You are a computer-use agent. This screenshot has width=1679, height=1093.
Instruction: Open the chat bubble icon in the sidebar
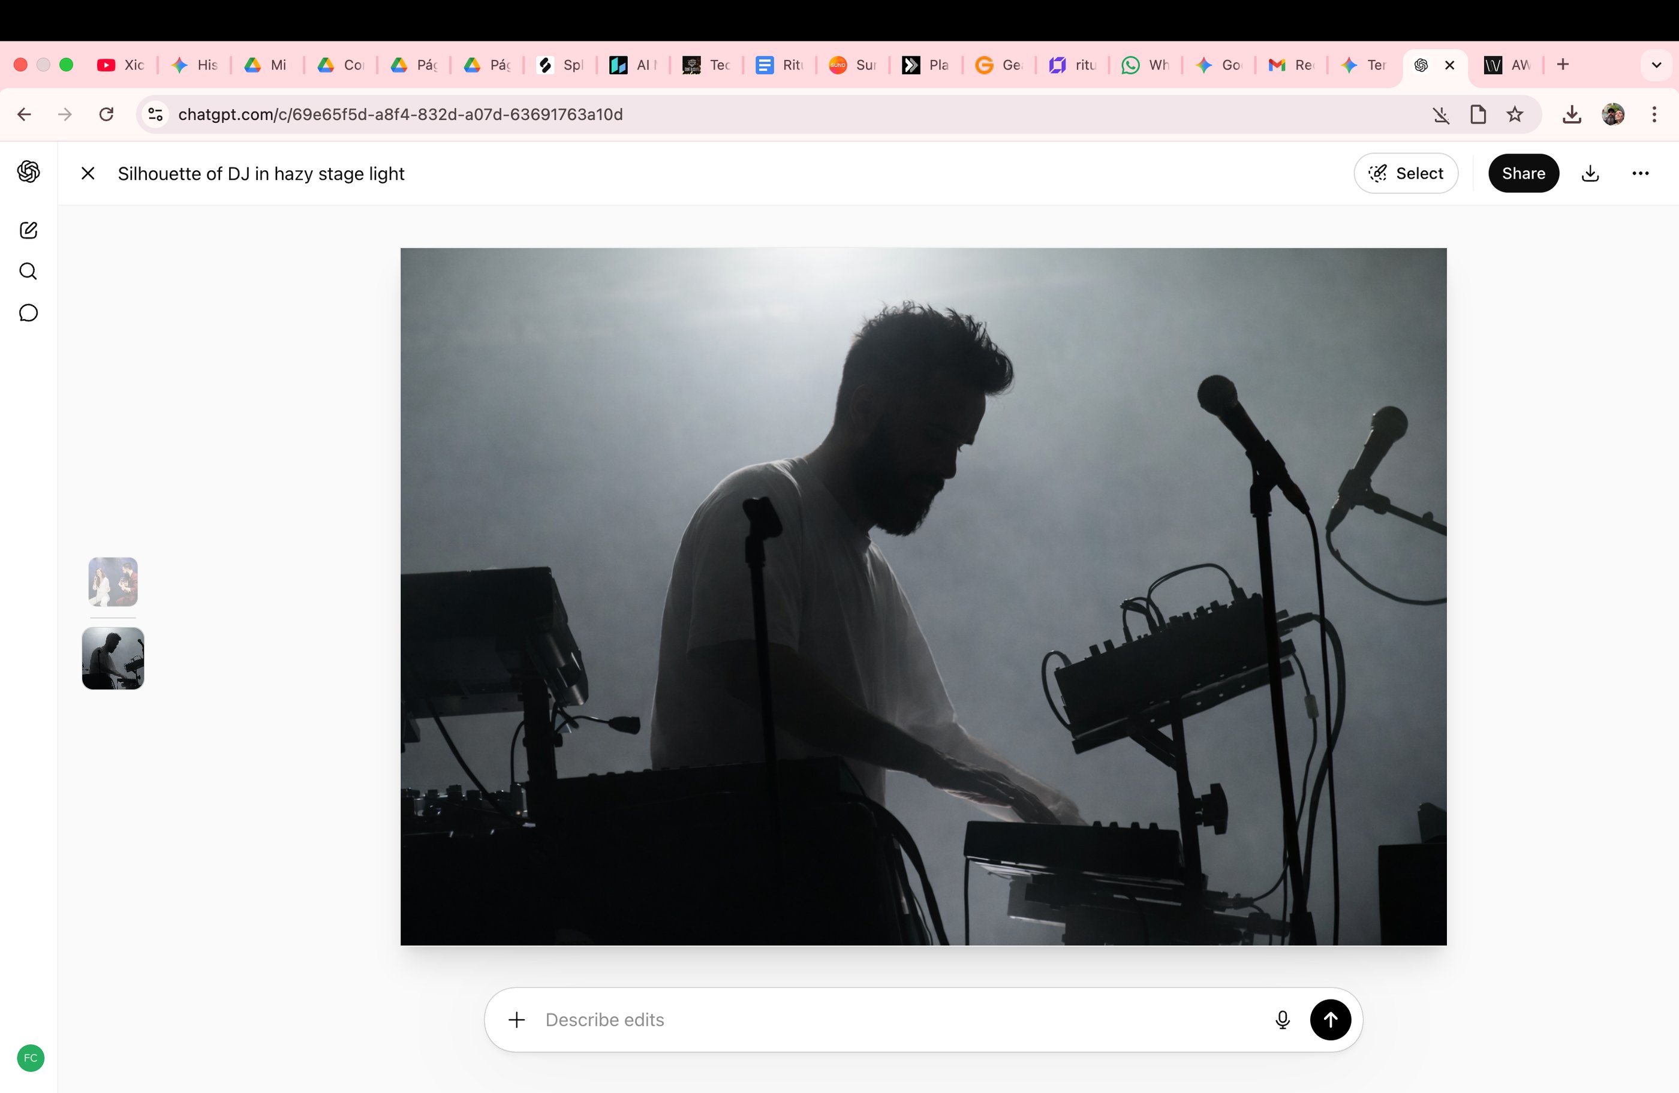[x=28, y=313]
